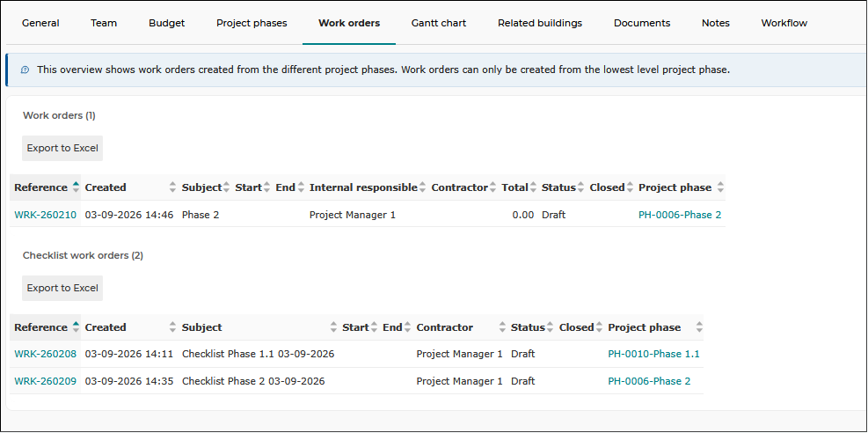Go to the Project phases tab
Image resolution: width=868 pixels, height=433 pixels.
pyautogui.click(x=252, y=23)
